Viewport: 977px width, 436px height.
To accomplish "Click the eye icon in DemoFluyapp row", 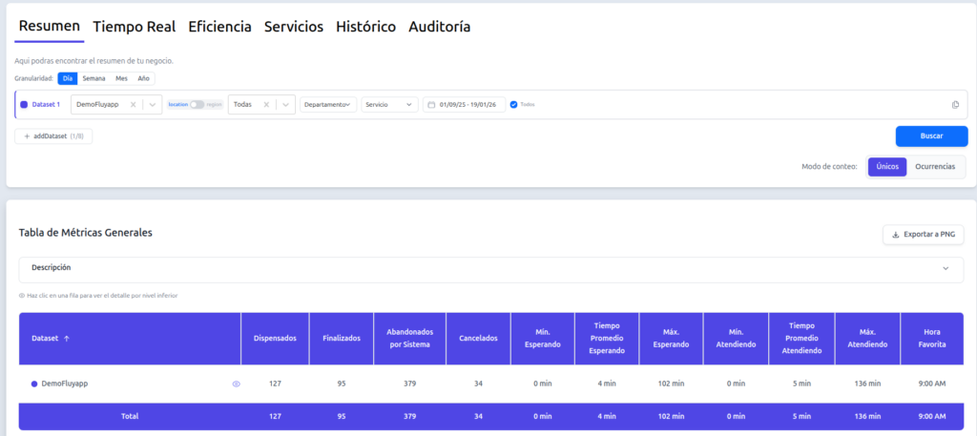I will (x=237, y=384).
